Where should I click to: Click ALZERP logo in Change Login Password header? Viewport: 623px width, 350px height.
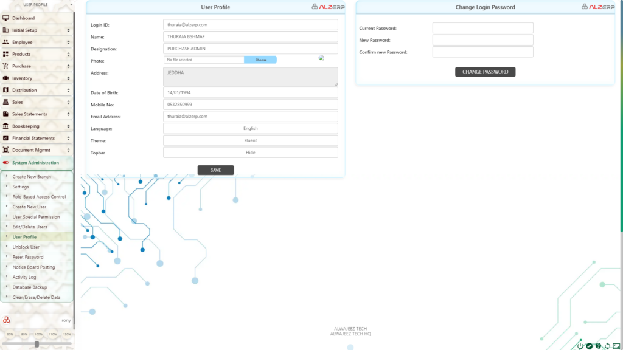598,7
